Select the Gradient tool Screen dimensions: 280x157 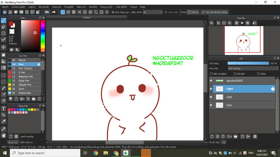(3, 68)
